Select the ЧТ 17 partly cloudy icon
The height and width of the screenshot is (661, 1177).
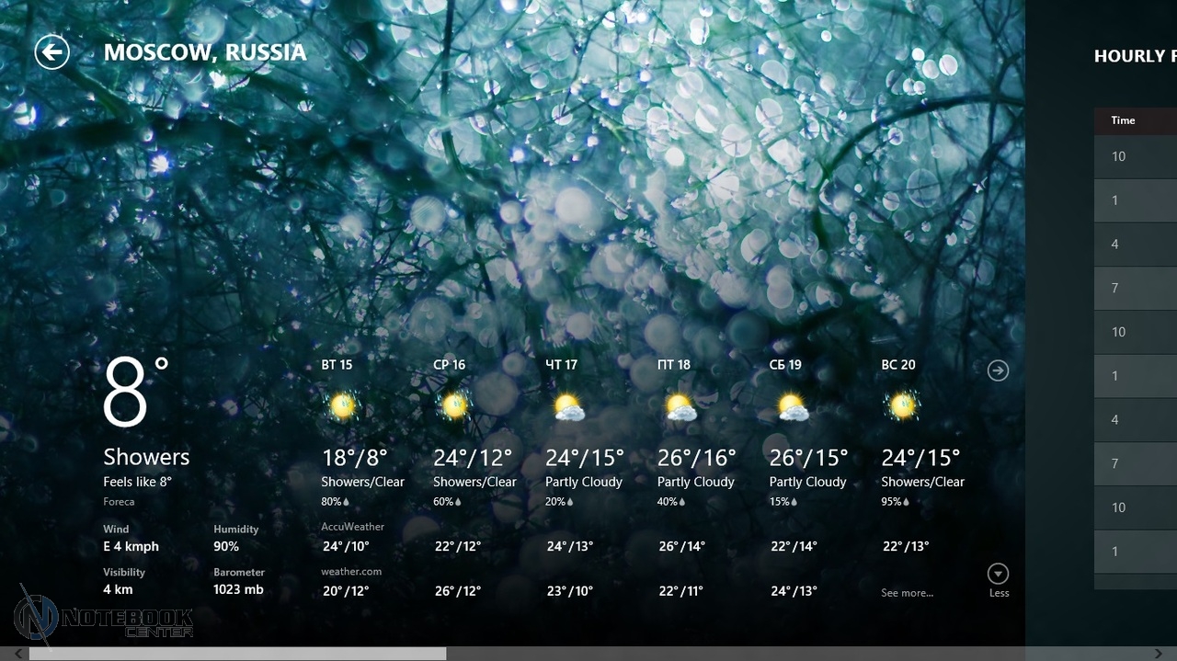[569, 407]
